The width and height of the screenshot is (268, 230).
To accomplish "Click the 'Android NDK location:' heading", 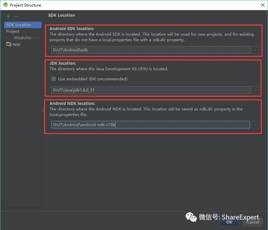I will [72, 104].
